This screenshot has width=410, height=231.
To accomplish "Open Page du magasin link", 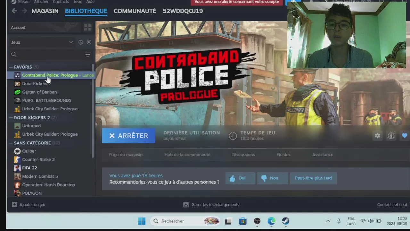I will pos(126,155).
